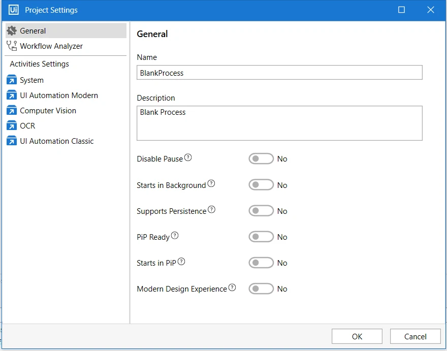447x351 pixels.
Task: Click the Supports Persistence label text
Action: coord(171,211)
